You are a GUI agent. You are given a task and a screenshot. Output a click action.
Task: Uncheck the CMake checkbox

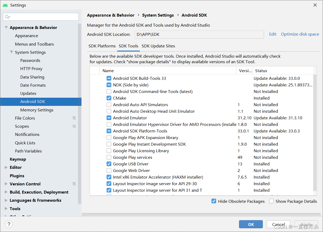[x=109, y=98]
